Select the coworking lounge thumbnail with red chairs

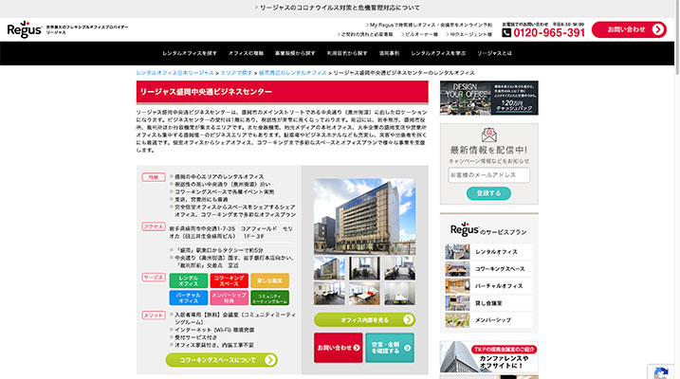click(x=364, y=293)
